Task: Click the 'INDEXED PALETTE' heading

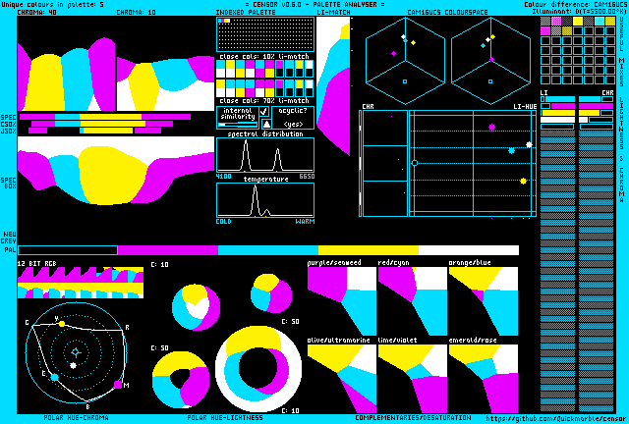Action: click(x=246, y=13)
